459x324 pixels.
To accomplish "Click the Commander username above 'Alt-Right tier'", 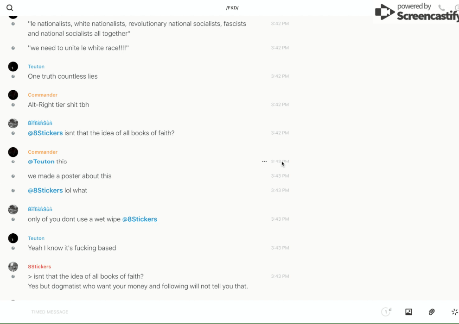I will [43, 95].
